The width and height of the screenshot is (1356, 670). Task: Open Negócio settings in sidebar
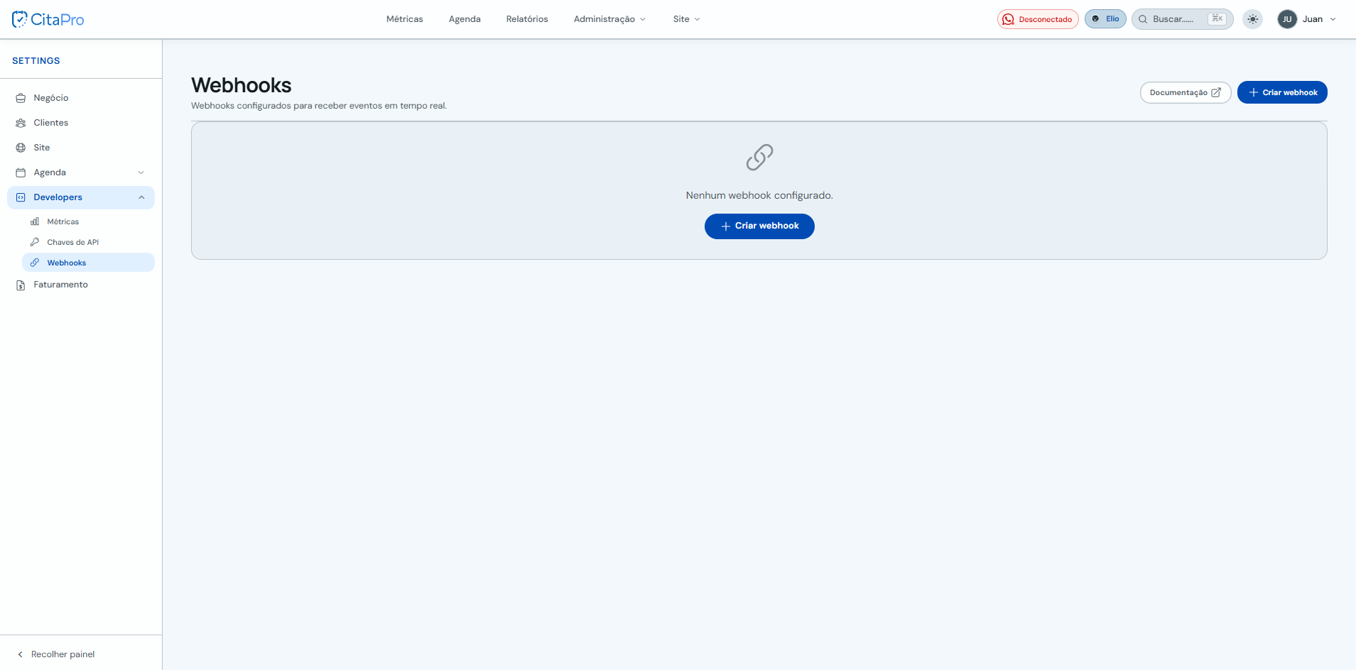pos(81,98)
